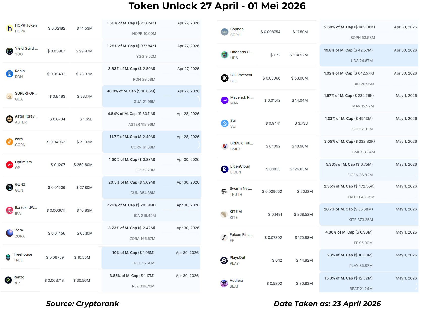This screenshot has height=311, width=425.
Task: Select the KITE 20.7% unlock card
Action: click(369, 214)
